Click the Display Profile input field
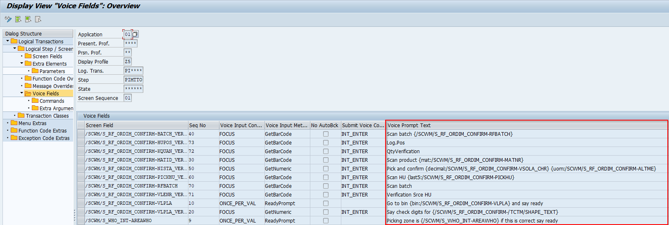 coord(128,62)
